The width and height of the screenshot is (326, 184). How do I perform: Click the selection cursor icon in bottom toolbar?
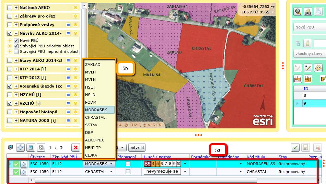point(10,147)
